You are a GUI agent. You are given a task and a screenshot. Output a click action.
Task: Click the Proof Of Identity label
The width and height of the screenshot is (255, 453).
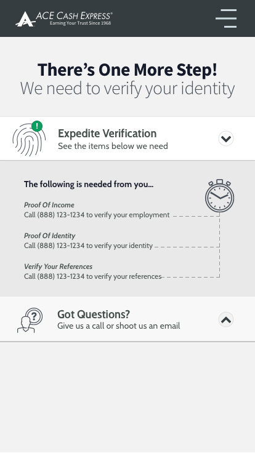50,236
